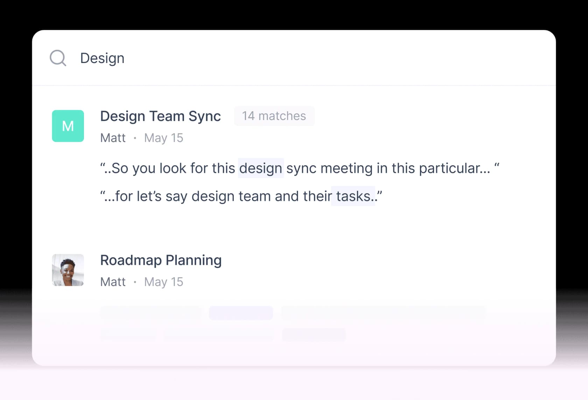The width and height of the screenshot is (588, 400).
Task: Open the quote about design team tasks
Action: tap(241, 196)
